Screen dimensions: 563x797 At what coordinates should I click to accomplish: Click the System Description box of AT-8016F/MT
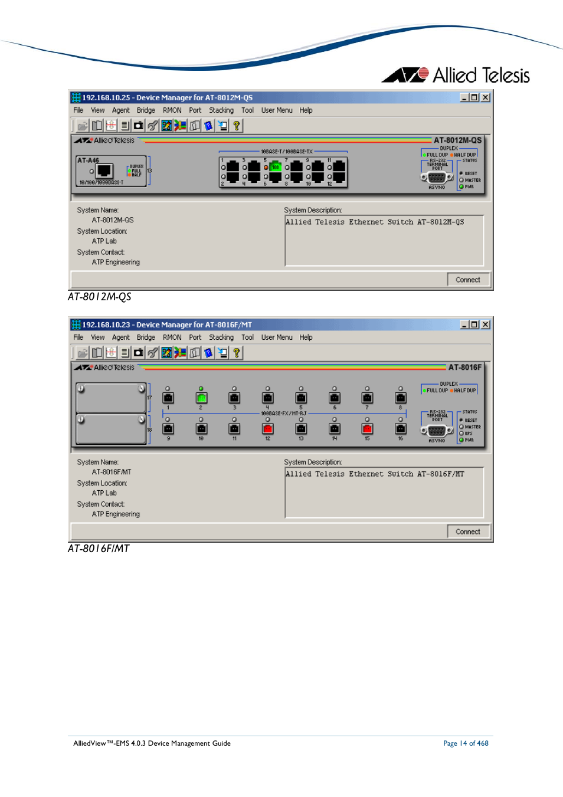[x=384, y=493]
